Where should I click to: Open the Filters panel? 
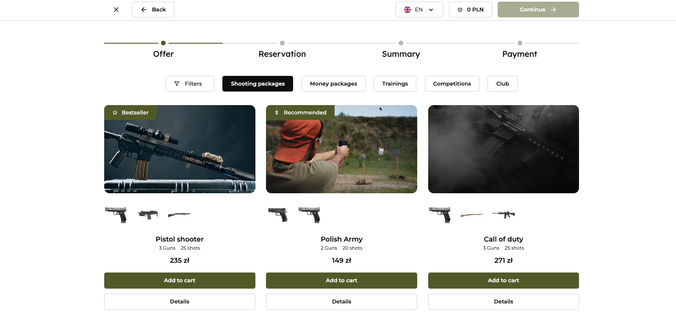(190, 84)
